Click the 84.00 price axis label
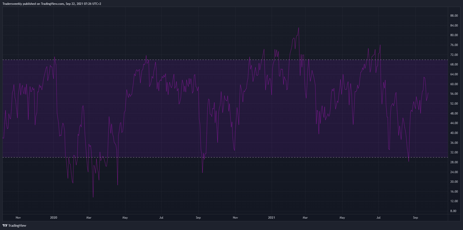The height and width of the screenshot is (230, 463). pos(454,26)
